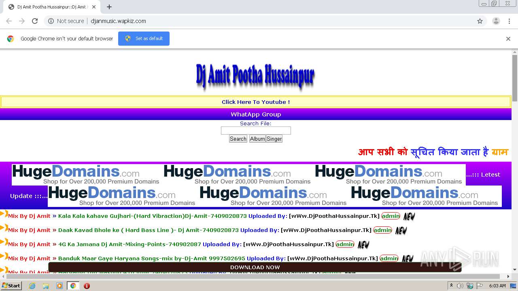
Task: Open the system tray volume icon
Action: 460,286
